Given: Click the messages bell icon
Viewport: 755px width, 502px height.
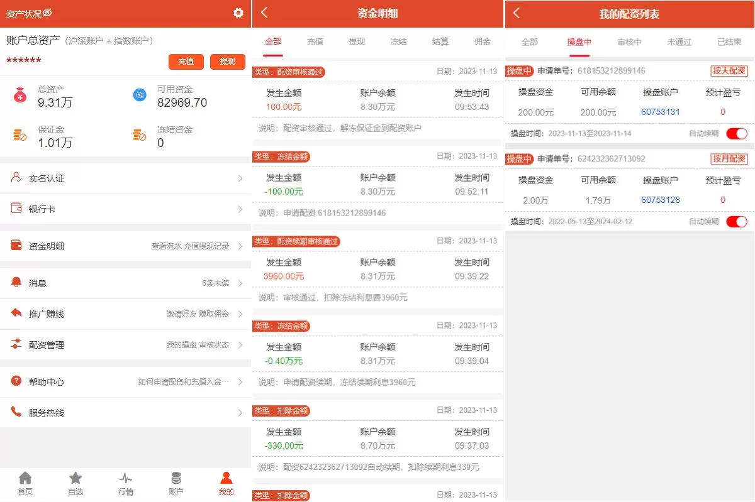Looking at the screenshot, I should 16,283.
